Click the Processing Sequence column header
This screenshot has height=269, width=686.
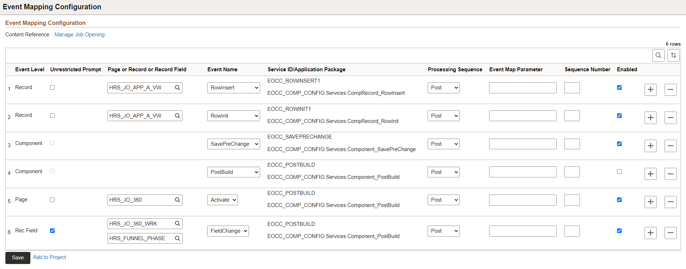pos(455,69)
